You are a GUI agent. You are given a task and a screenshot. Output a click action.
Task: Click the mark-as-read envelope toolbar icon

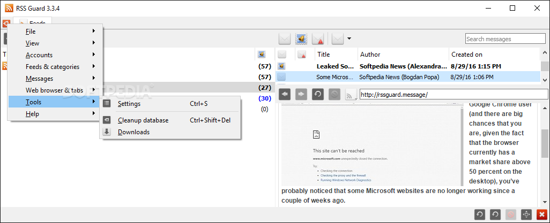point(285,39)
